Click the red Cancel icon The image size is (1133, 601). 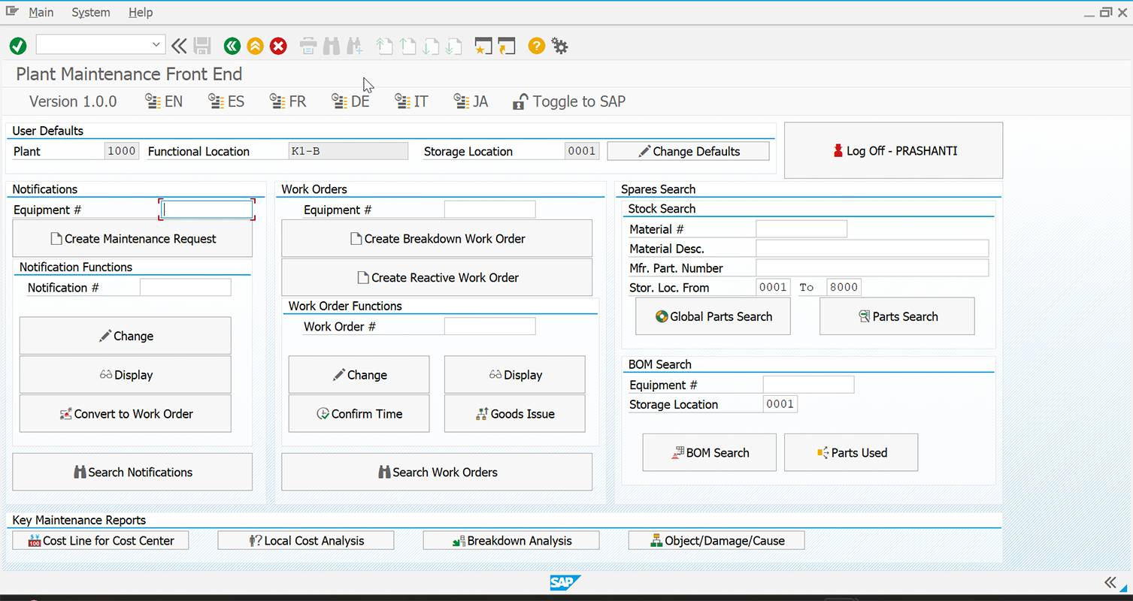tap(279, 47)
